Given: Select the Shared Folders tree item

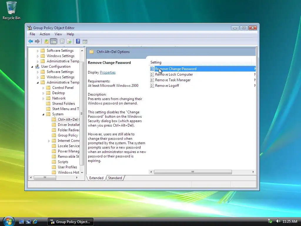Looking at the screenshot, I should point(63,103).
